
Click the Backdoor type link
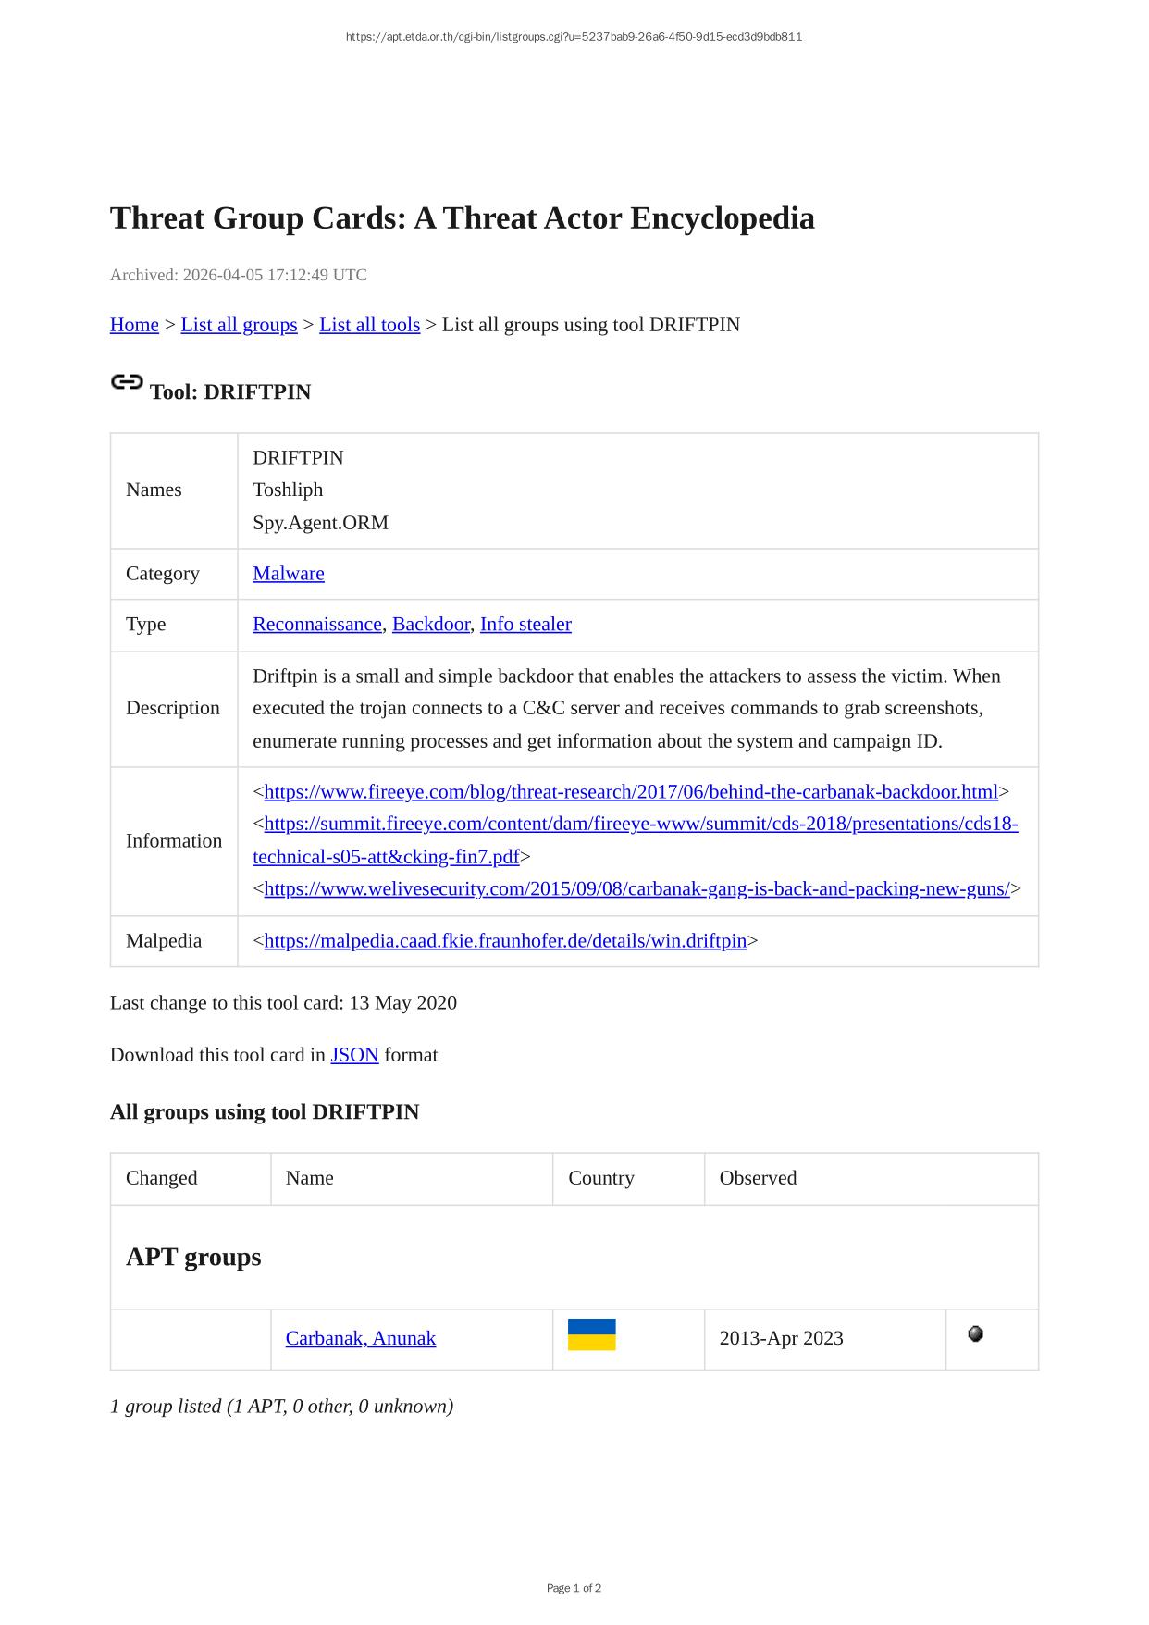click(x=431, y=625)
